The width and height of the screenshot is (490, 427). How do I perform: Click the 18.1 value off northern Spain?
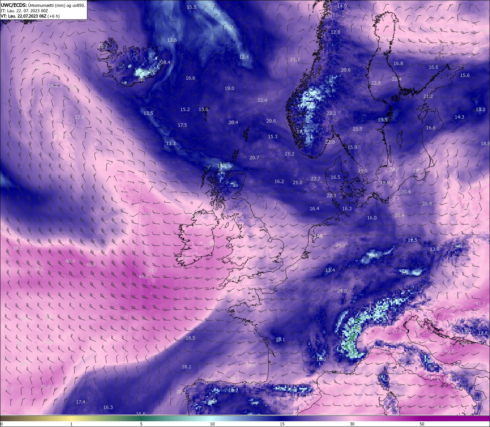(186, 367)
